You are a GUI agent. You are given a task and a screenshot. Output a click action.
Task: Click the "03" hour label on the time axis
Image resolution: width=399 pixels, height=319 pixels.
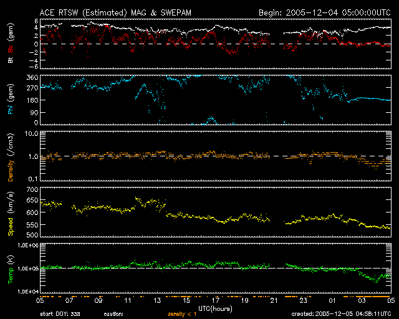[x=362, y=301]
